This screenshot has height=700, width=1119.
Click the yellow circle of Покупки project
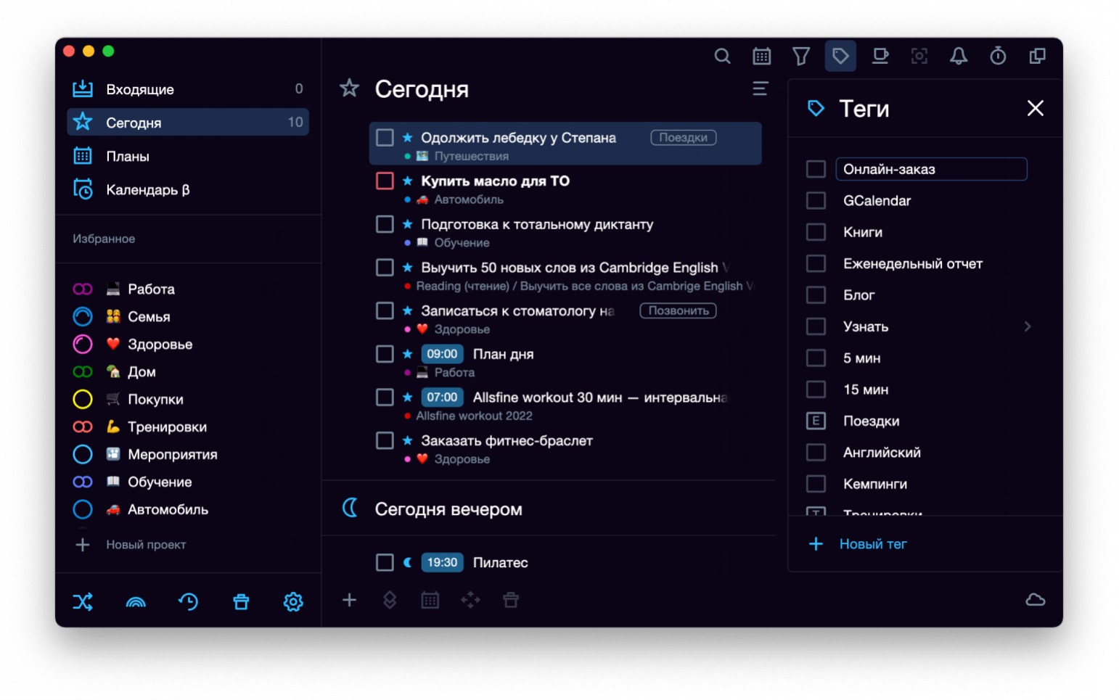pos(83,399)
